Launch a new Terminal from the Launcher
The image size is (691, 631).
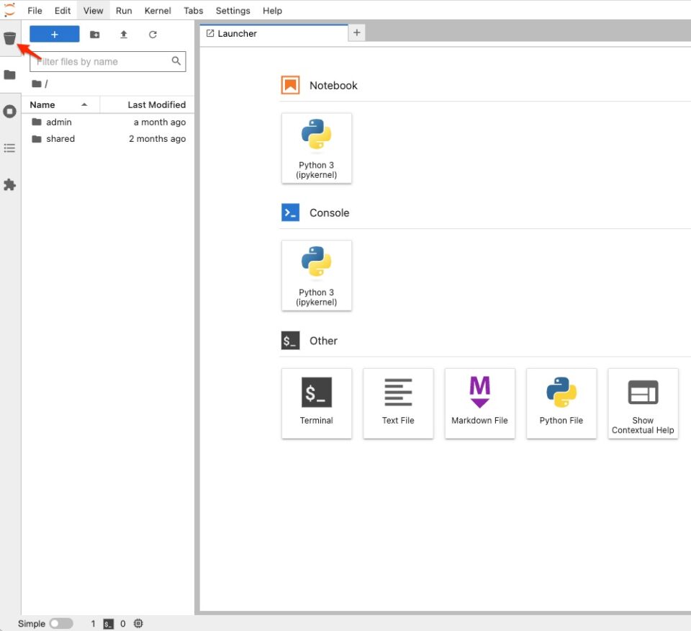point(317,403)
